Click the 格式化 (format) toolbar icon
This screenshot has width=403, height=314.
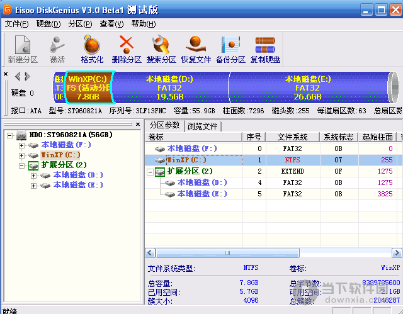coord(92,49)
